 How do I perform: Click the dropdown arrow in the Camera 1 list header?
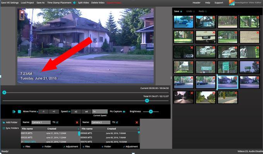[x=79, y=129]
